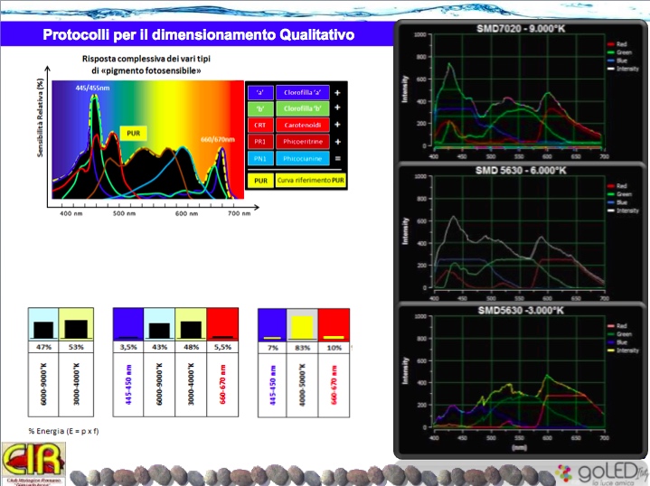Click the '83%' cell

(302, 348)
